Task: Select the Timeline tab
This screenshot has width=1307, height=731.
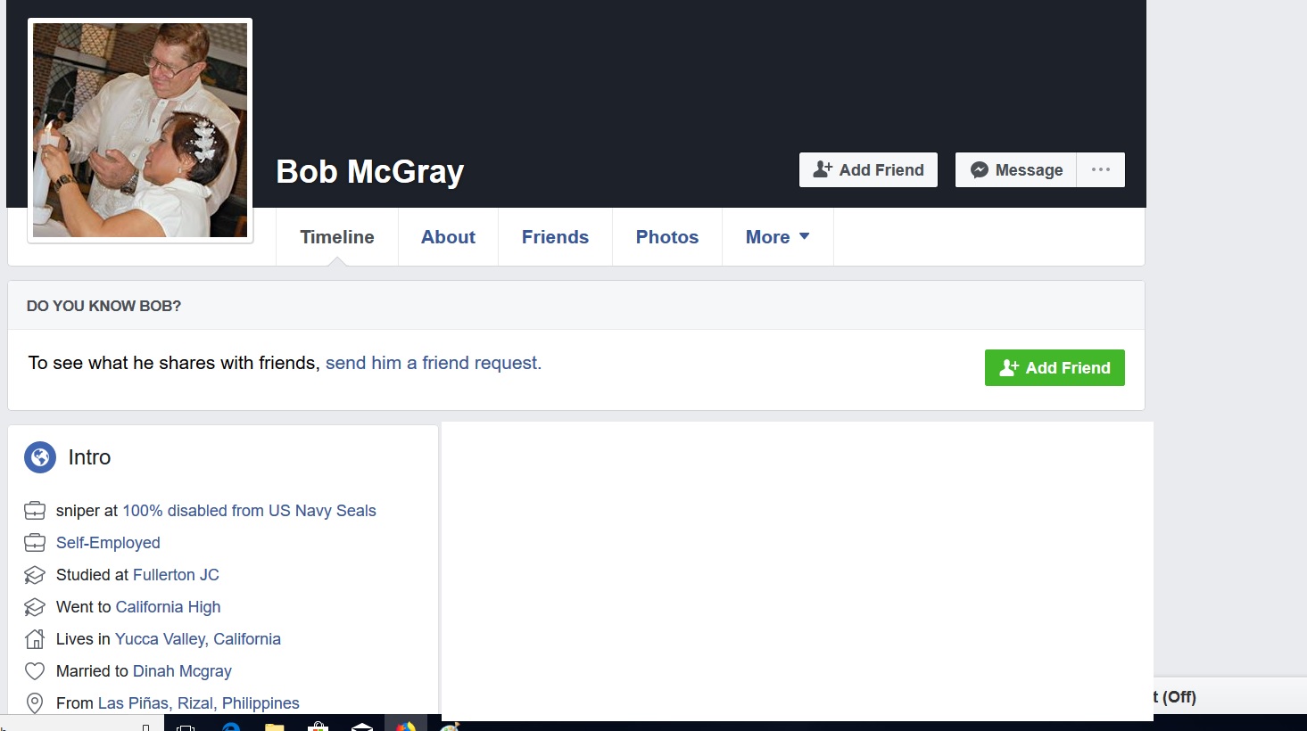Action: [336, 237]
